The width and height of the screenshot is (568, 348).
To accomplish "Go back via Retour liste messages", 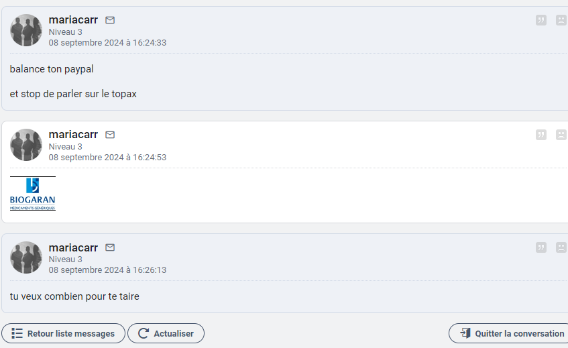I will coord(64,333).
